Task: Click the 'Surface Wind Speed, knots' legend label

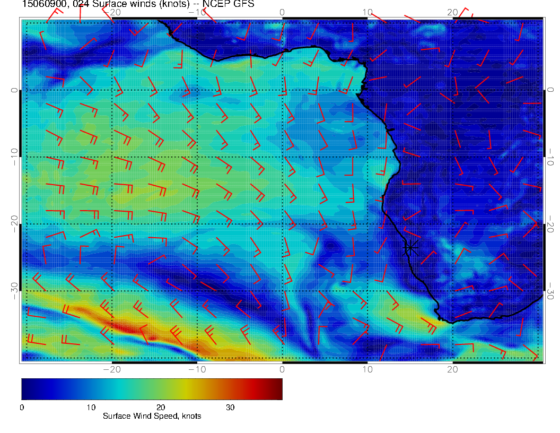Action: (x=152, y=416)
